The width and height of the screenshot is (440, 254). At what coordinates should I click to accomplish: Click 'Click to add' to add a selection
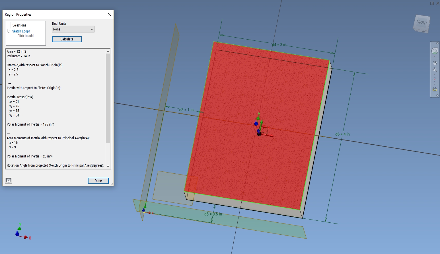click(x=25, y=36)
